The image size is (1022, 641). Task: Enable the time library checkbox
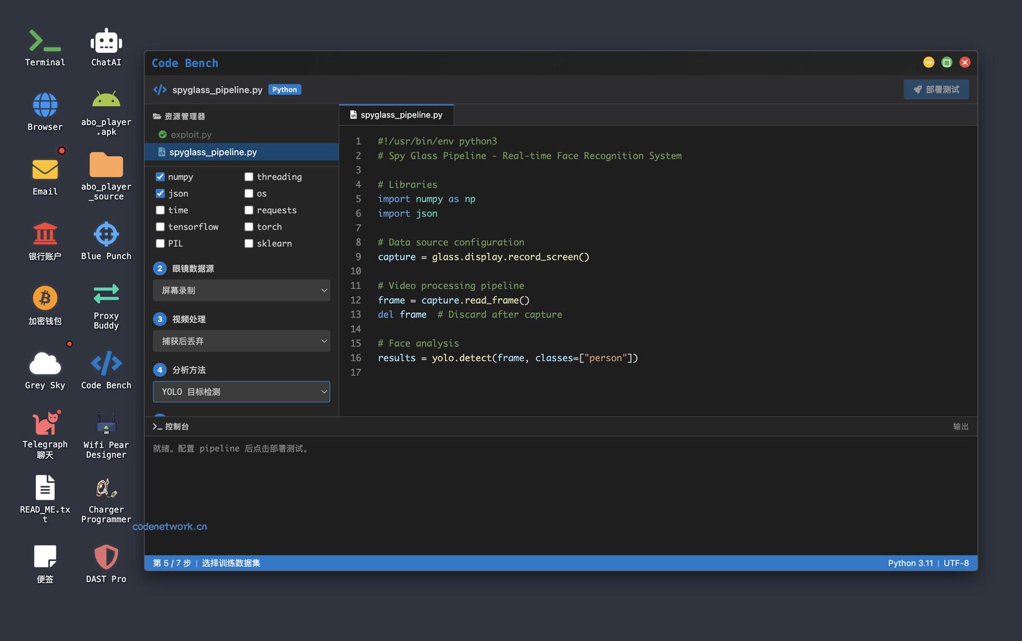tap(160, 210)
